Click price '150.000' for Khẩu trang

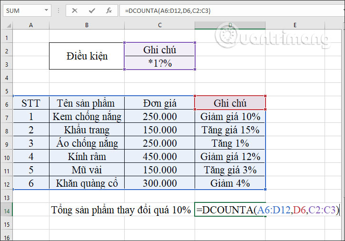click(x=159, y=130)
